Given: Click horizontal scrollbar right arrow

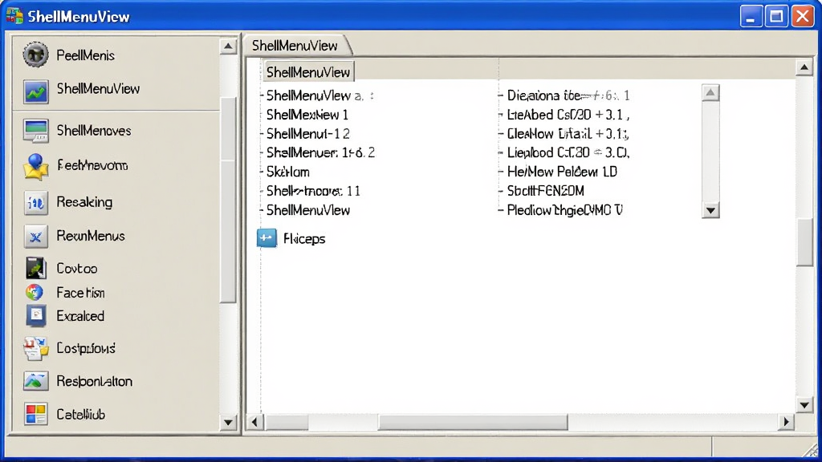Looking at the screenshot, I should (786, 422).
